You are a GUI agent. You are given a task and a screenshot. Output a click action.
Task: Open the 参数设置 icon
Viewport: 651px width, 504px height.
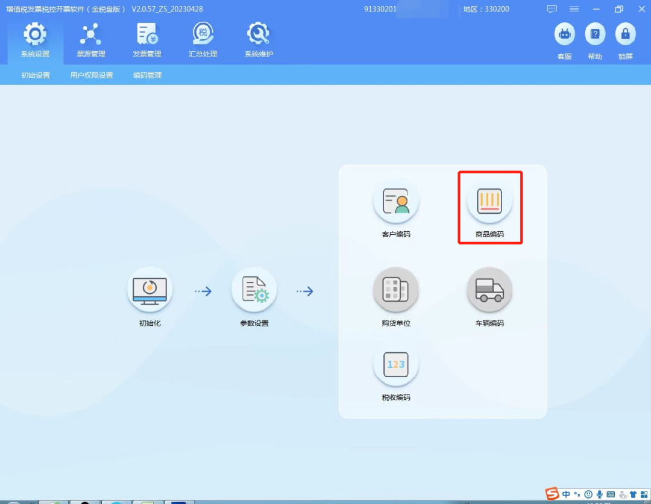pos(254,290)
